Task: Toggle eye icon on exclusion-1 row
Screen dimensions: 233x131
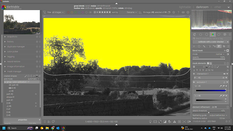Action: point(194,82)
